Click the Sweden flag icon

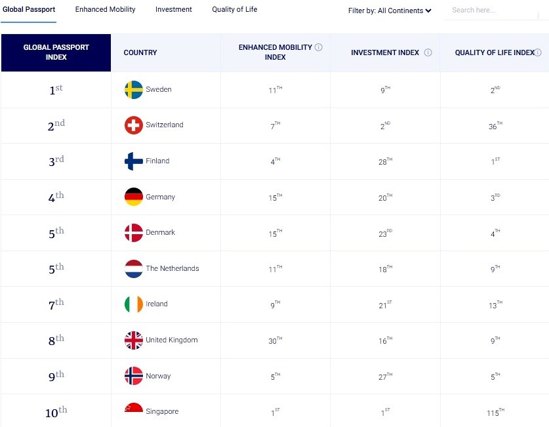(134, 90)
